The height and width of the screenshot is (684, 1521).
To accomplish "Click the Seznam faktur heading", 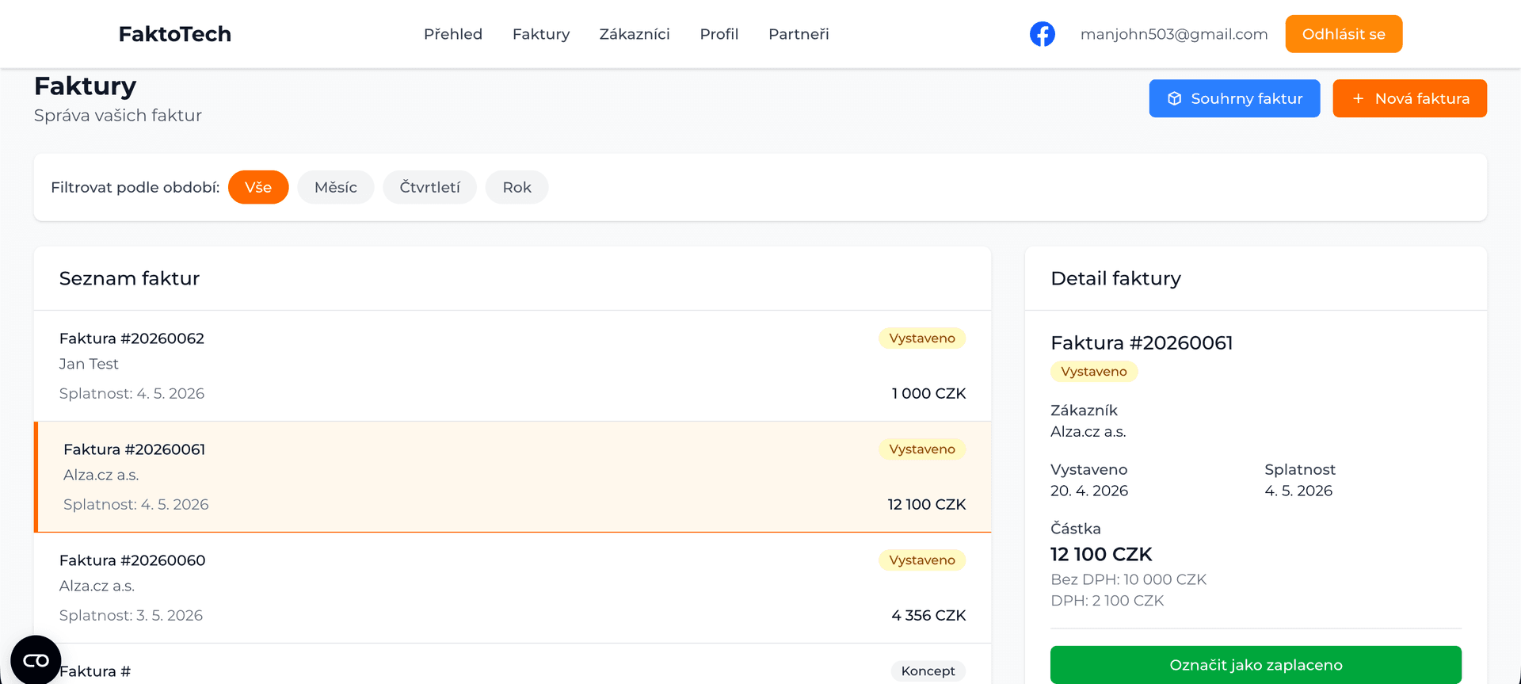I will (x=129, y=278).
